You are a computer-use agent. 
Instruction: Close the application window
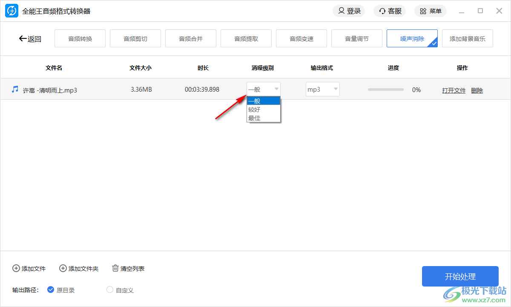(500, 11)
